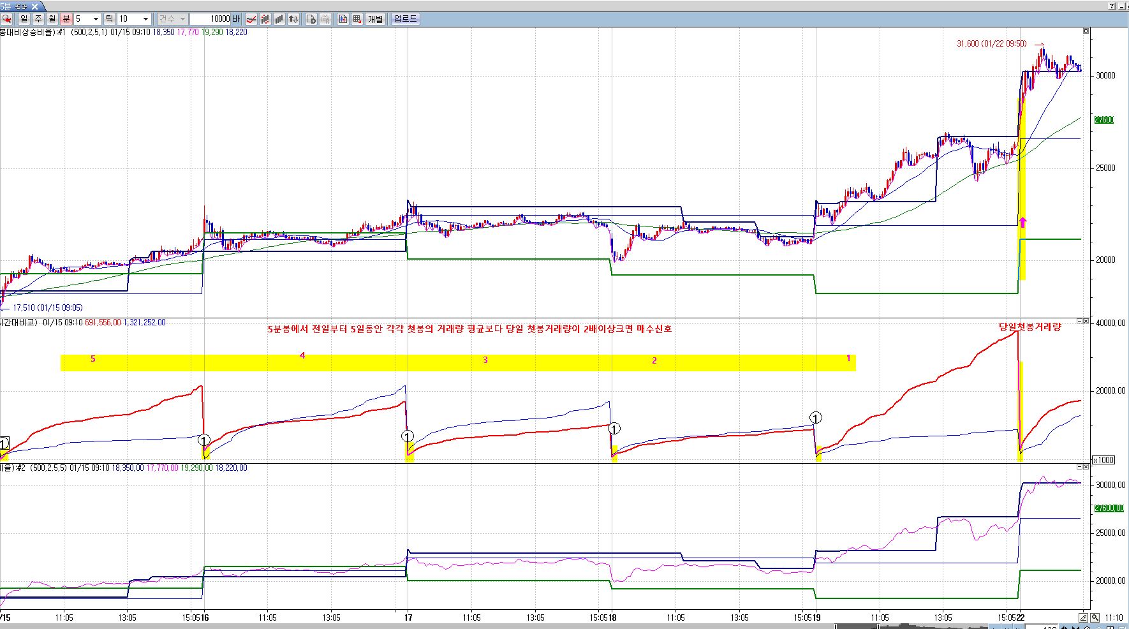Select the candlestick dot chart icon
Image resolution: width=1129 pixels, height=629 pixels.
point(266,19)
